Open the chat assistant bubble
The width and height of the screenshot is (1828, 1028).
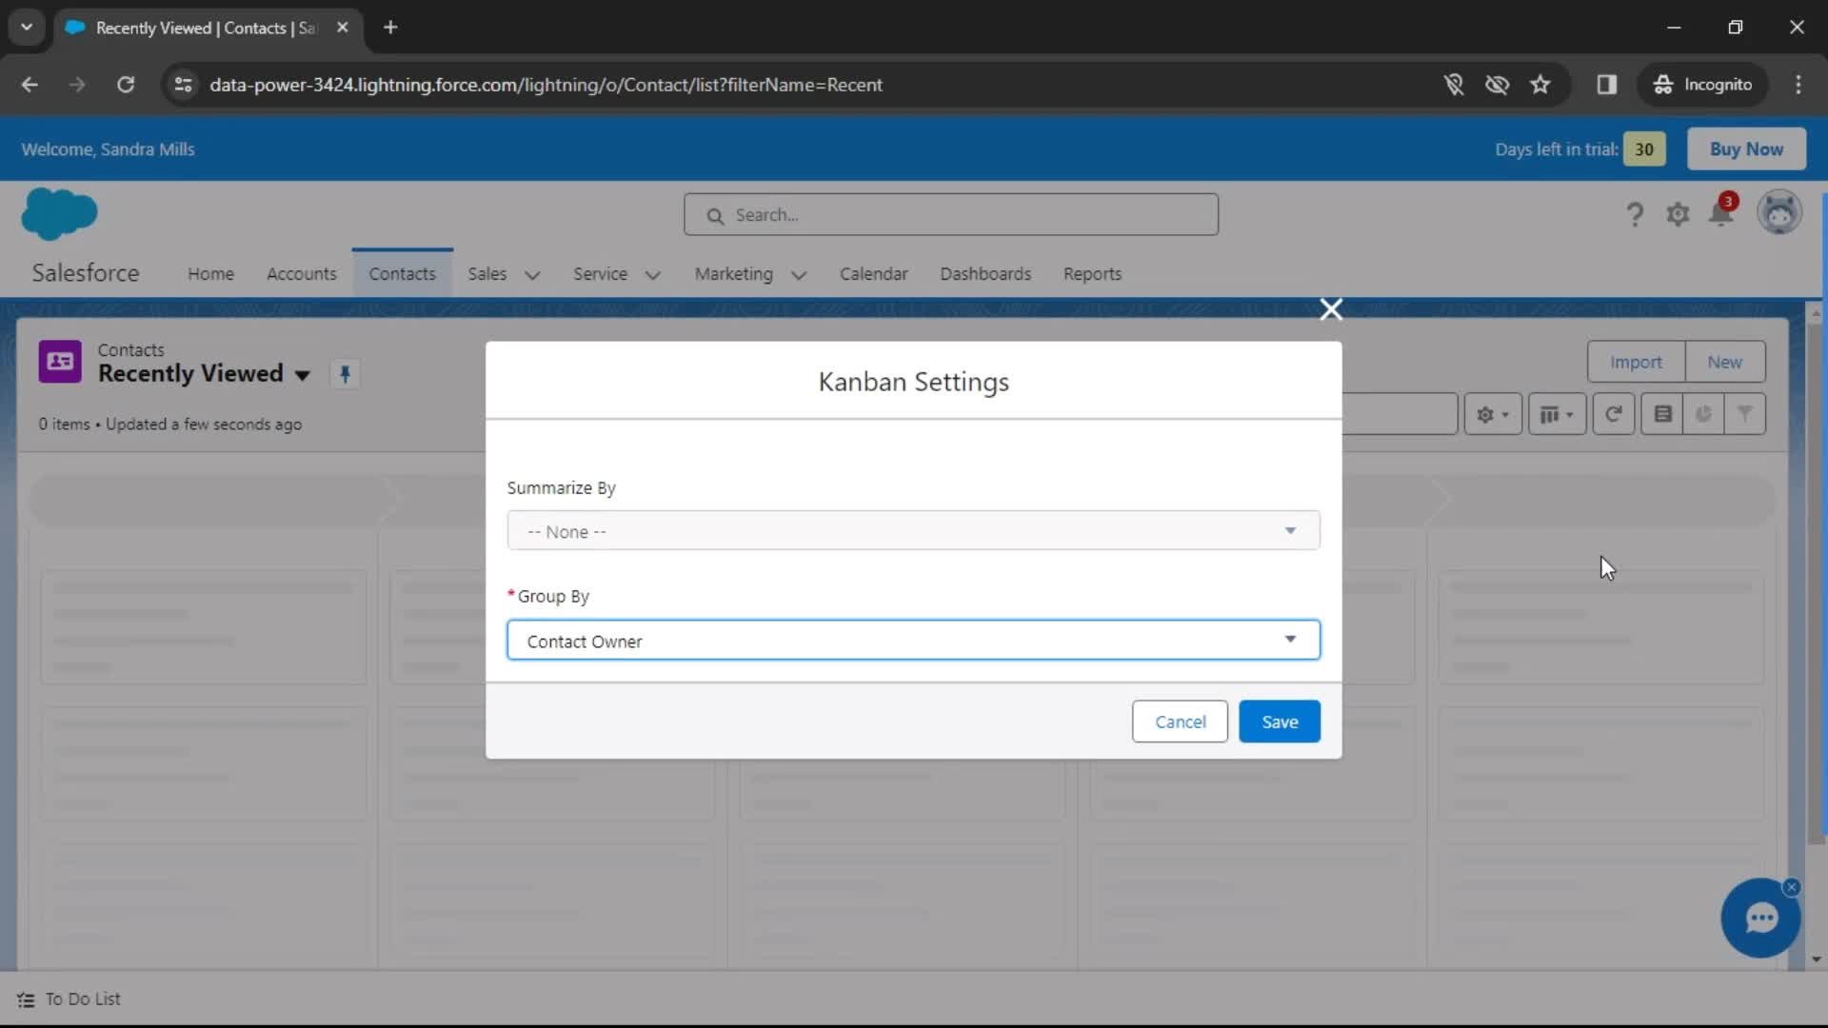pos(1760,919)
